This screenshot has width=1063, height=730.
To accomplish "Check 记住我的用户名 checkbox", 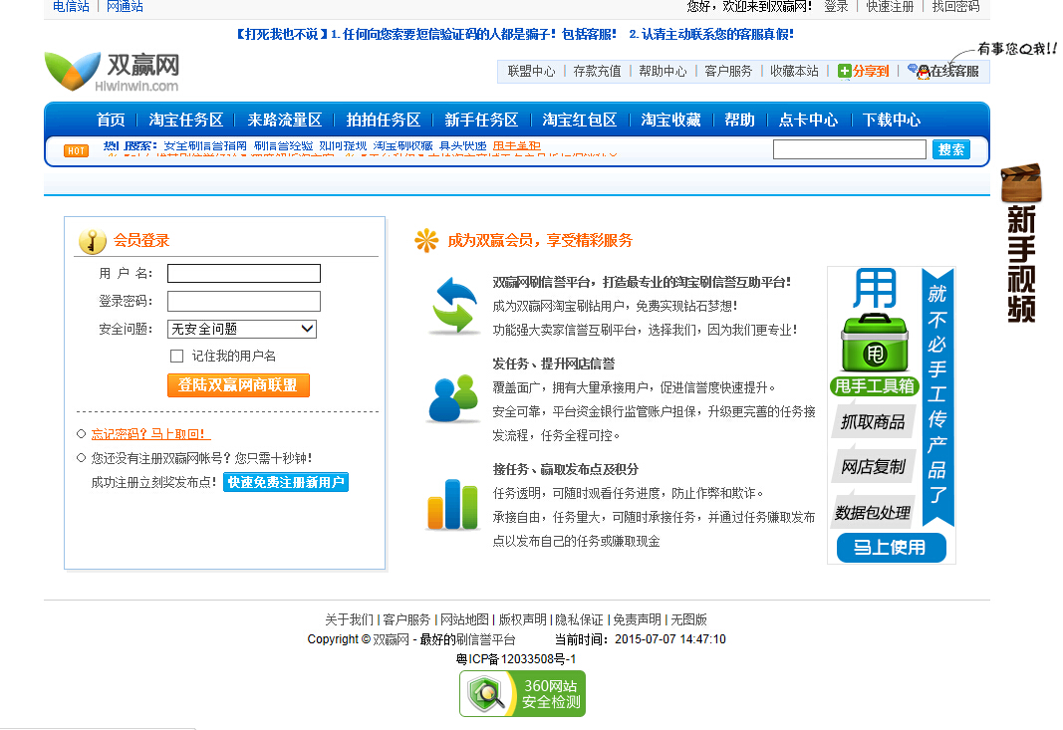I will point(177,356).
